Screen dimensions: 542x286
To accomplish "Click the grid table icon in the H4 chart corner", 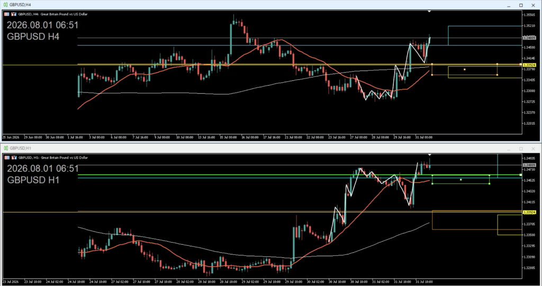I will tap(6, 14).
